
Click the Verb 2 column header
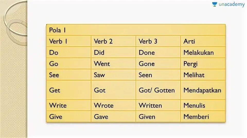[x=113, y=41]
